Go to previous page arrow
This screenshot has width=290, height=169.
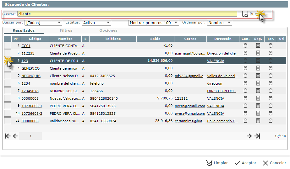coord(15,136)
